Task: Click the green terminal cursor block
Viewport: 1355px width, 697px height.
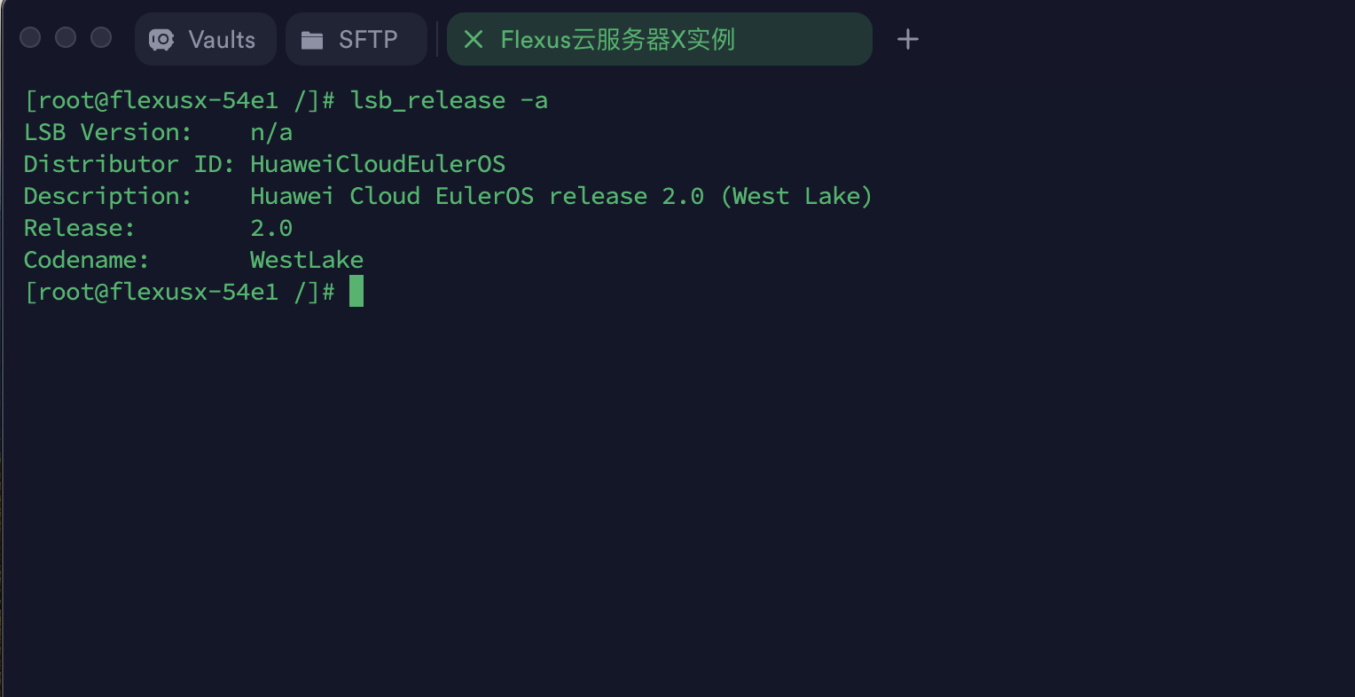Action: (356, 291)
